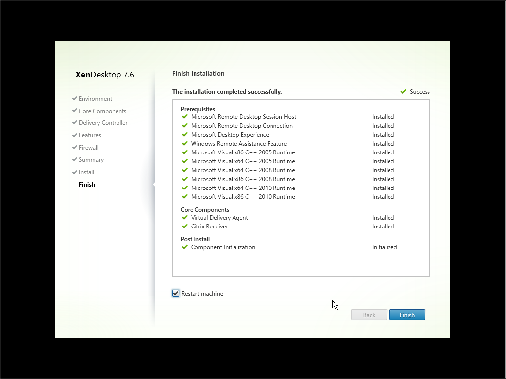Click the Microsoft Remote Desktop Connection entry

241,126
